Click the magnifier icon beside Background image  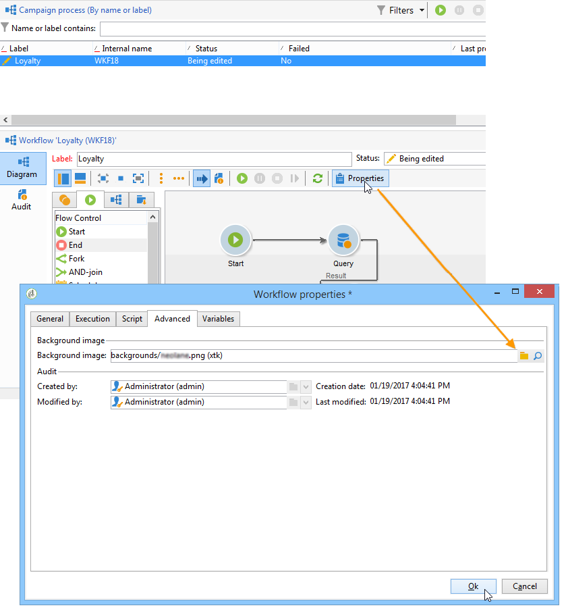[x=538, y=356]
